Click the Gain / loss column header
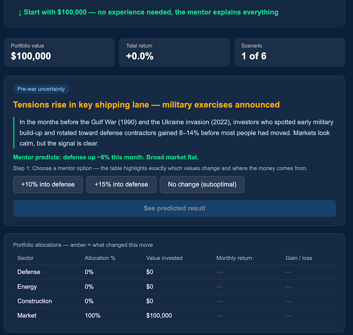Image resolution: width=353 pixels, height=335 pixels. (x=299, y=258)
